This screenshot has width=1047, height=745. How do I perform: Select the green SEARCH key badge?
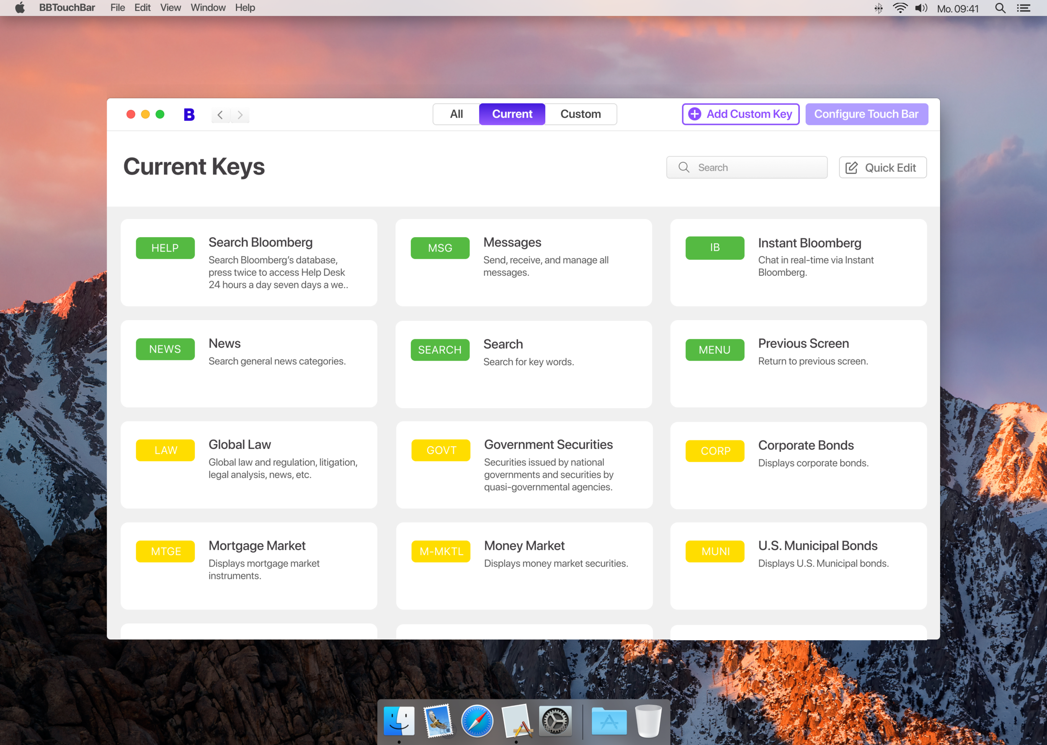click(440, 350)
